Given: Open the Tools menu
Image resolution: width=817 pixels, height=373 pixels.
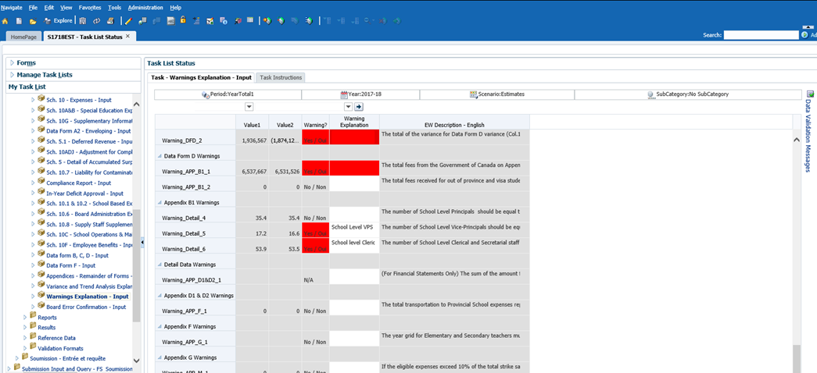Looking at the screenshot, I should point(115,8).
